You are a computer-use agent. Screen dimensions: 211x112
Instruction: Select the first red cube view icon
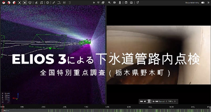pos(4,3)
